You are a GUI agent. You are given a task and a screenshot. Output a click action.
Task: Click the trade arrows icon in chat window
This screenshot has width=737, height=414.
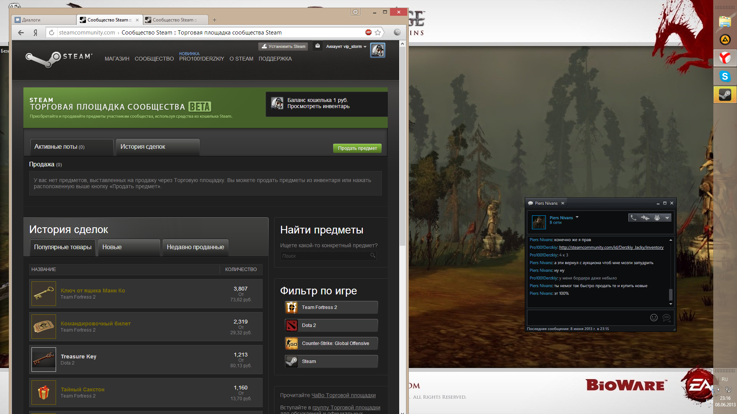tap(645, 218)
